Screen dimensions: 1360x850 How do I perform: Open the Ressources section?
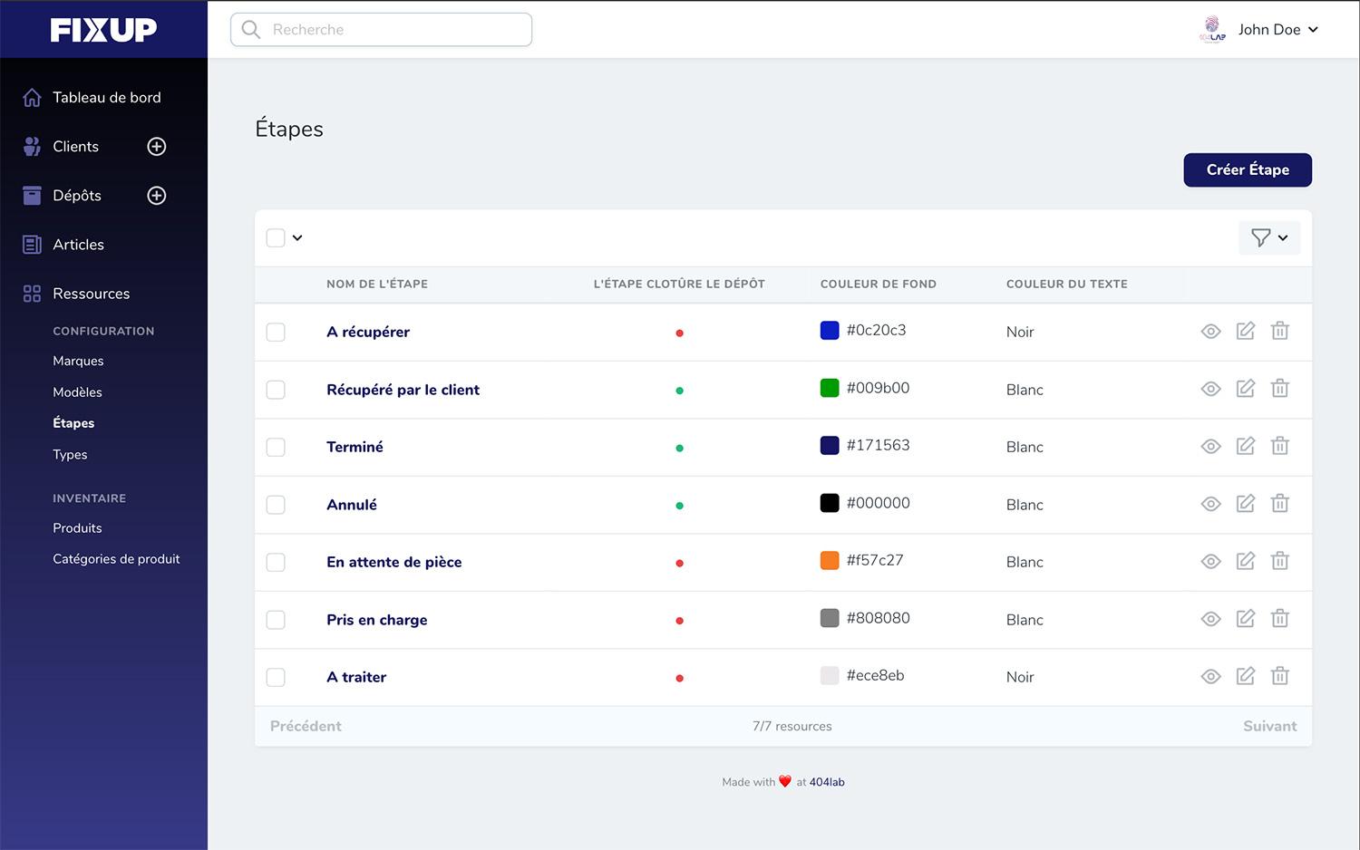(x=92, y=294)
